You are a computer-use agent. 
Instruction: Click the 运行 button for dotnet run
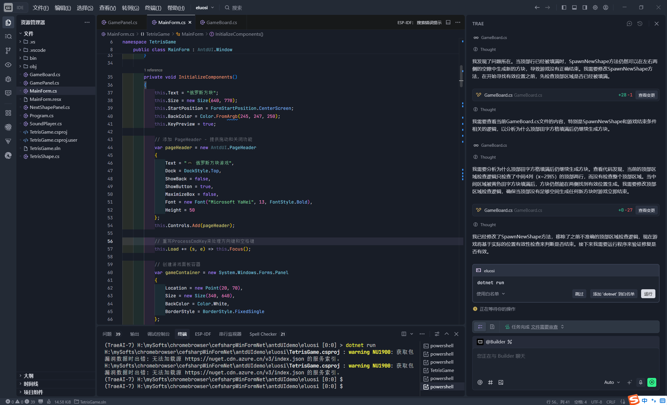[648, 294]
